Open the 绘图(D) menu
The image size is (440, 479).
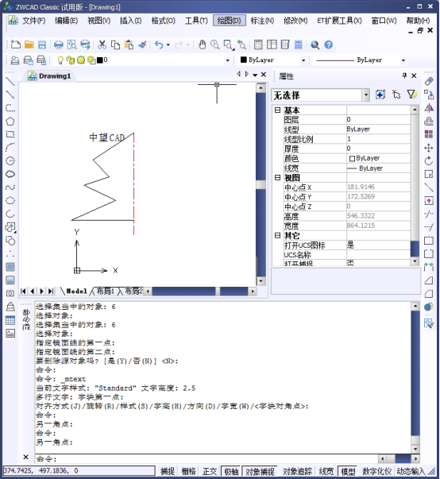[230, 21]
